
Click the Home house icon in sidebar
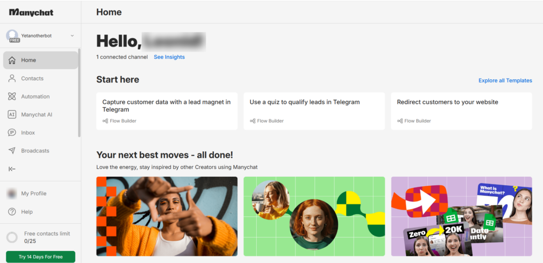pos(12,60)
